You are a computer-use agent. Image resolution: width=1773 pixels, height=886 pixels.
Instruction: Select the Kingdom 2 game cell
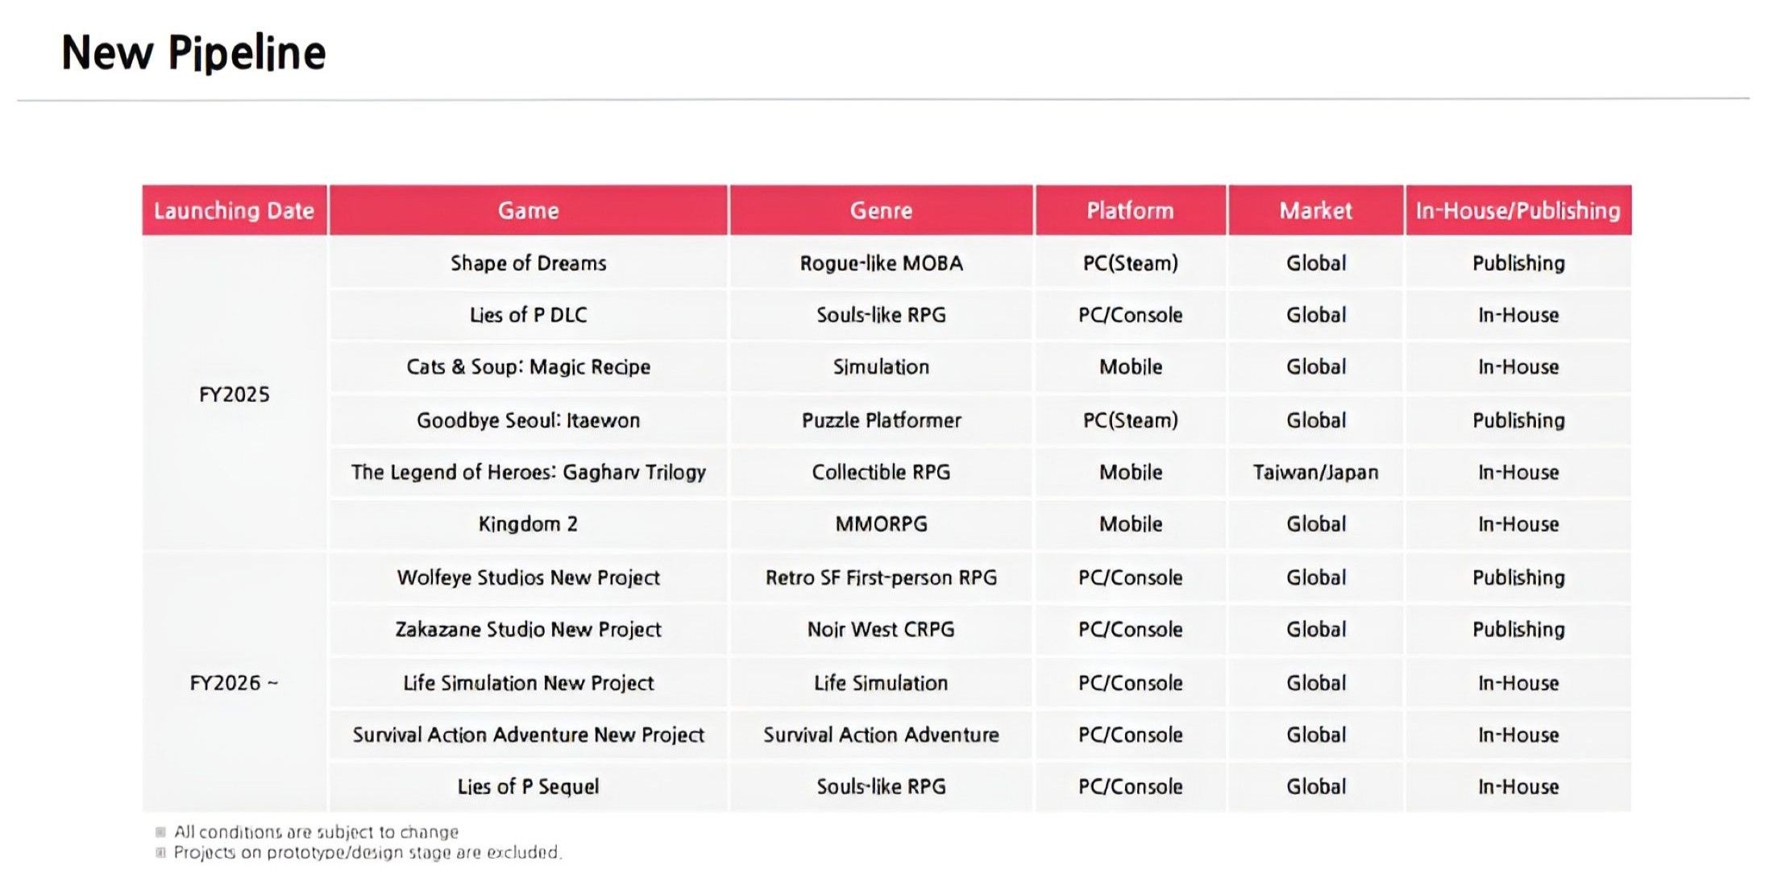[x=528, y=524]
